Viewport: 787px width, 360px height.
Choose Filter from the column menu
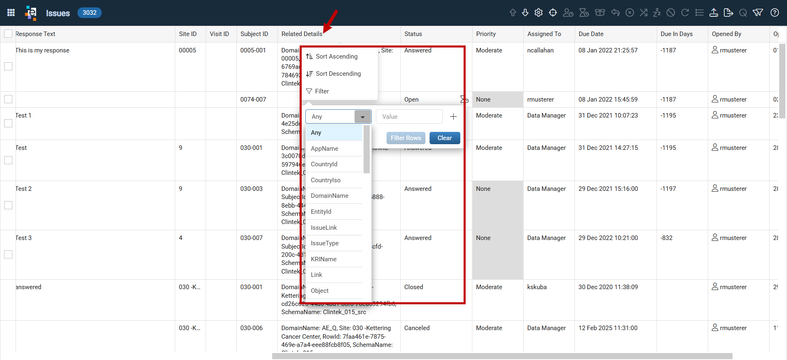pyautogui.click(x=339, y=91)
